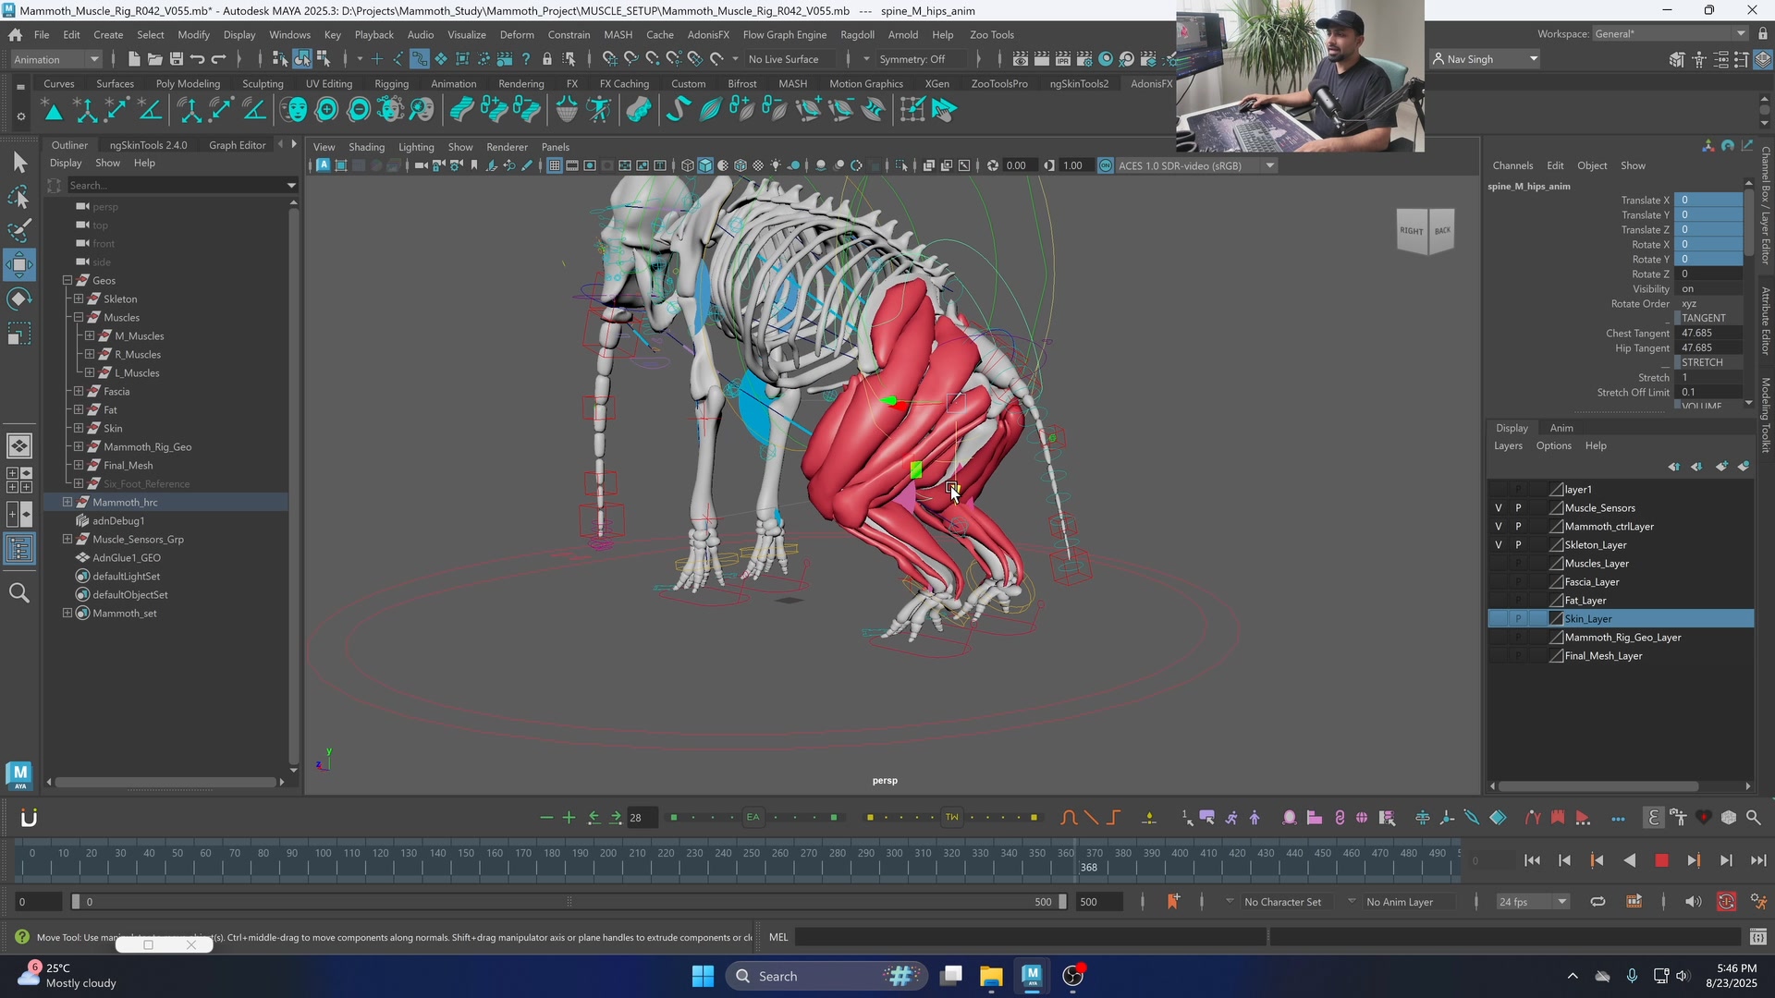Viewport: 1775px width, 998px height.
Task: Select the Paint selection tool
Action: (19, 230)
